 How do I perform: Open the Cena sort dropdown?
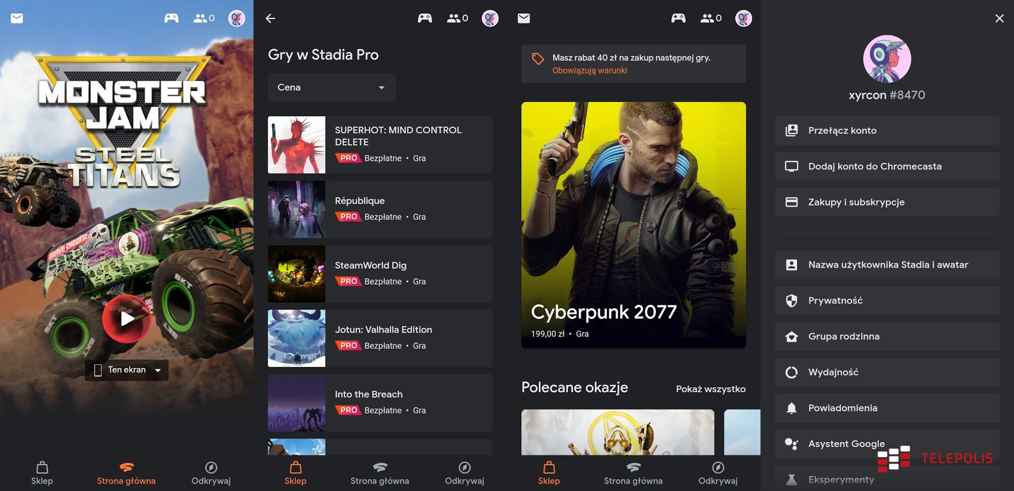coord(332,88)
